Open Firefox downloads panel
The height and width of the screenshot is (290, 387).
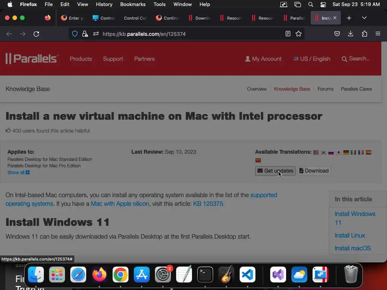pyautogui.click(x=350, y=34)
